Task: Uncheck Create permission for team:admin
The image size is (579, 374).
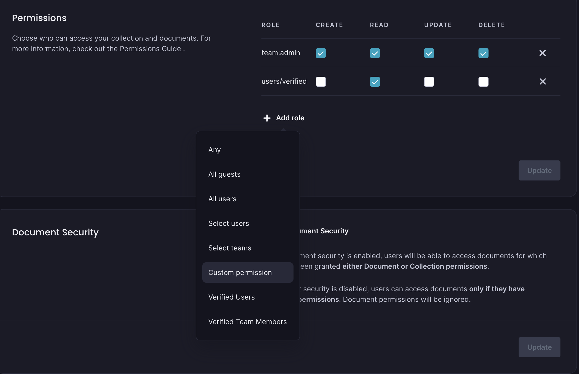Action: [321, 53]
